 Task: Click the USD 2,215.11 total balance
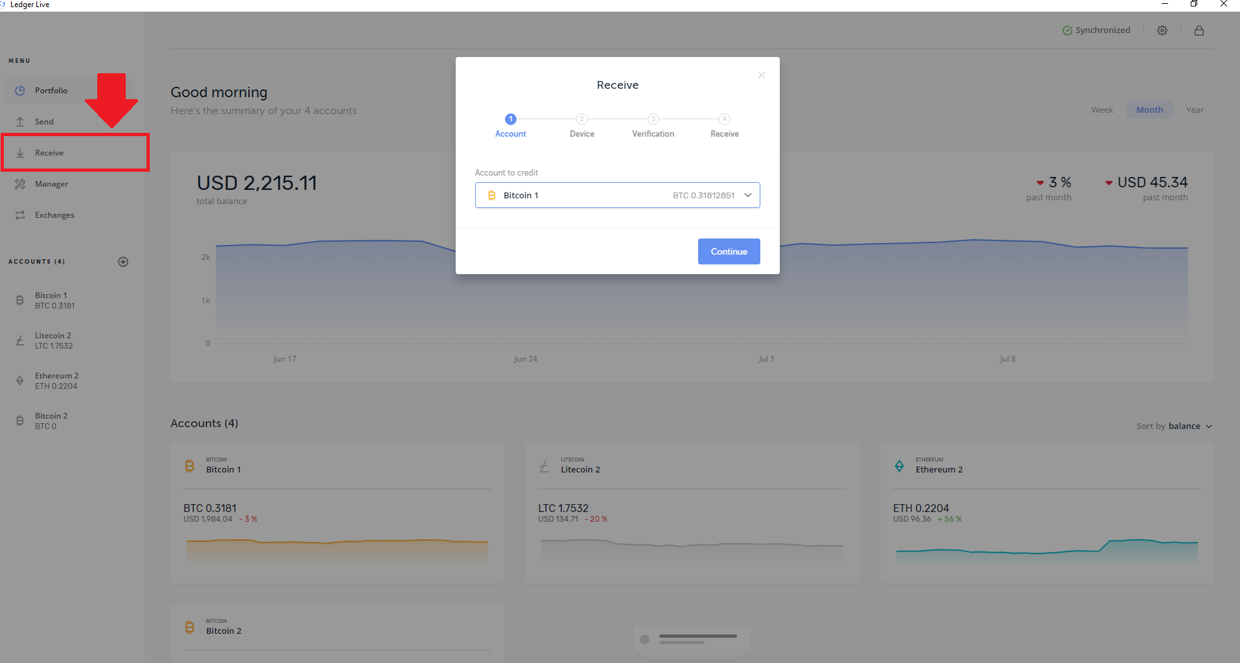[257, 183]
